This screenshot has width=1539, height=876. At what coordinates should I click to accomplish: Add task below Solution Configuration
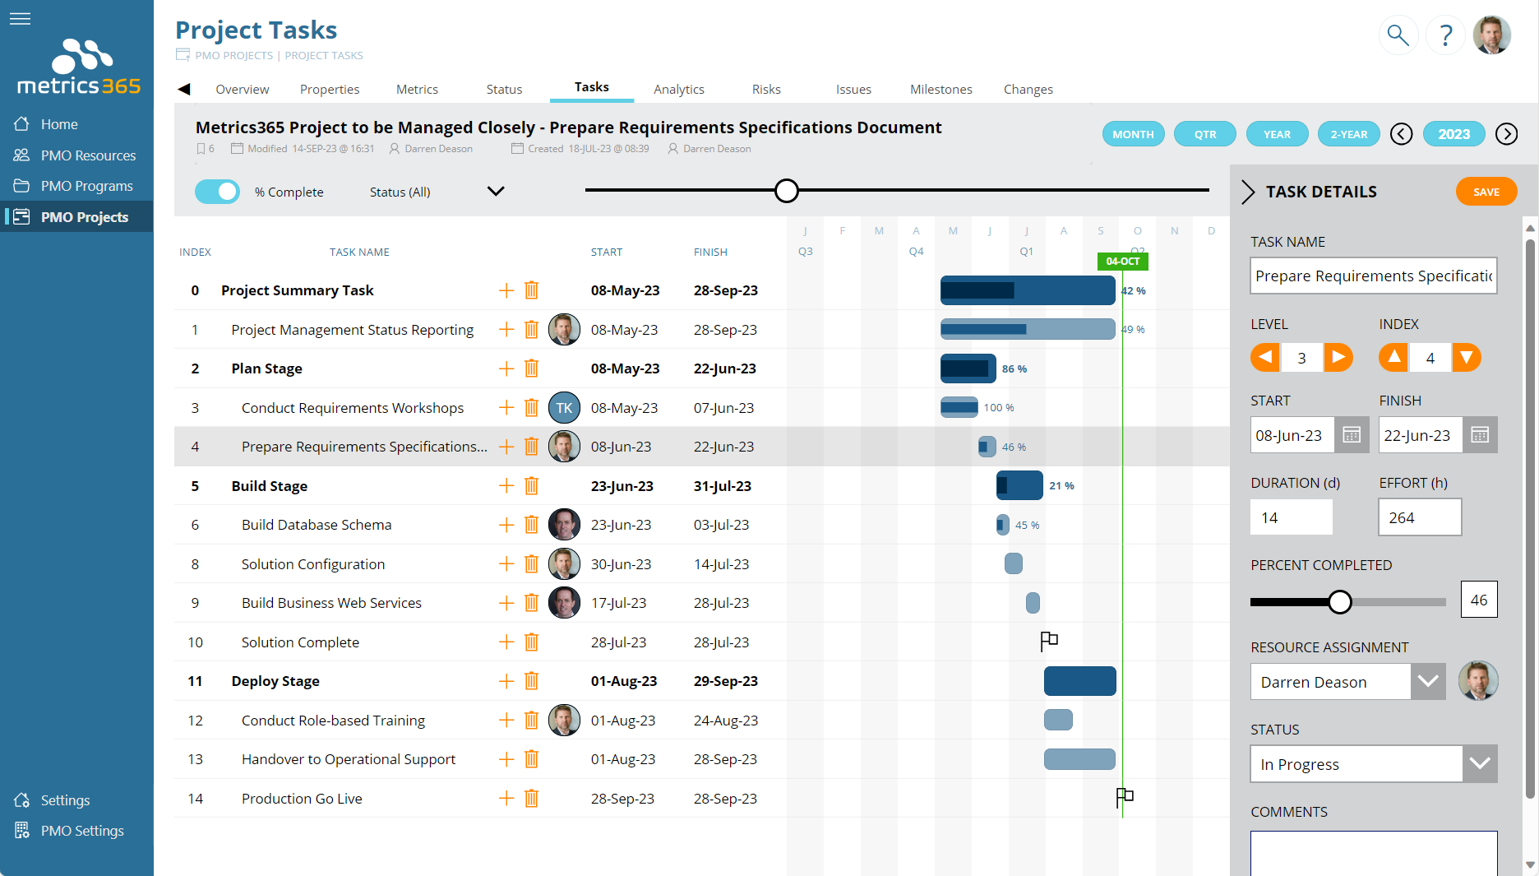point(506,564)
